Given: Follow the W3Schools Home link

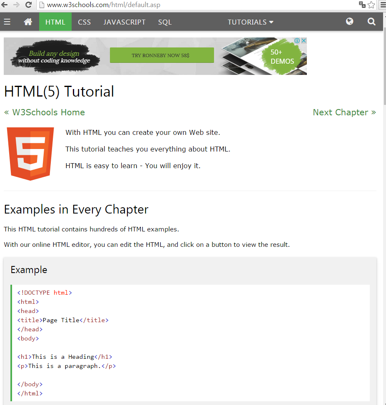Looking at the screenshot, I should click(45, 112).
